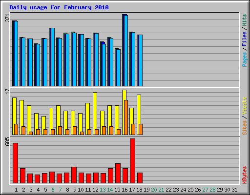Screen dimensions: 250x195
Task: Click day 3 on the x-axis
Action: 31,190
